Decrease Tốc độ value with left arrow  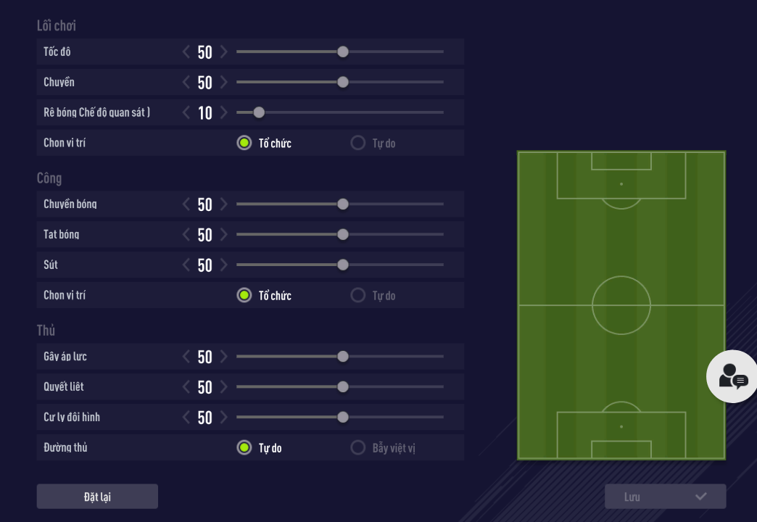point(186,51)
